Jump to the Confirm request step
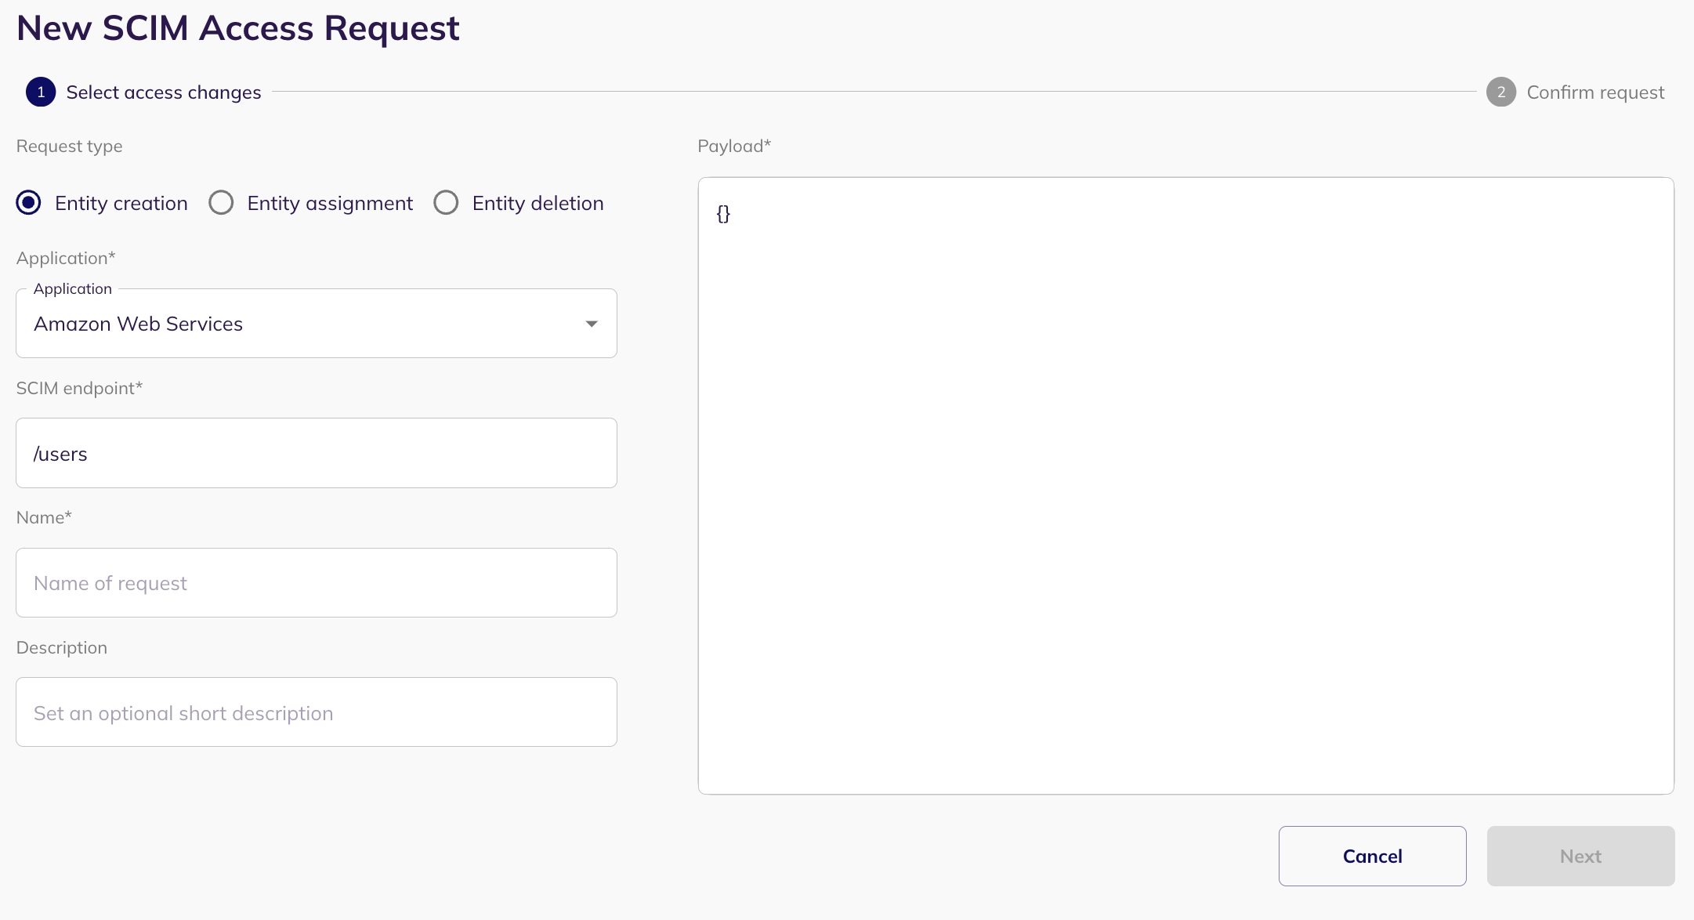This screenshot has height=920, width=1694. tap(1595, 92)
